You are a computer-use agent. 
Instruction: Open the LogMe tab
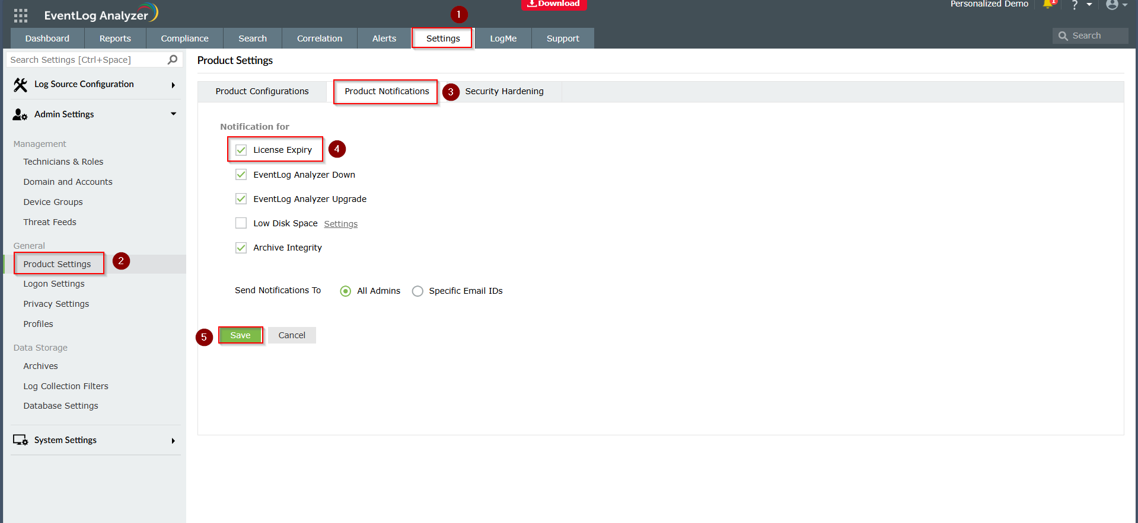(x=503, y=38)
